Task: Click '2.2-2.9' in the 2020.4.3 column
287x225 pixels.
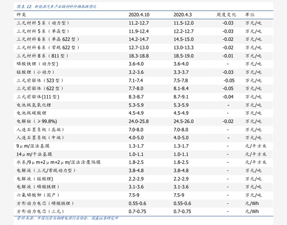Action: [x=181, y=179]
